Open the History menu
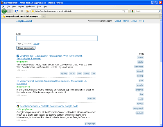The width and height of the screenshot is (163, 127). pos(21,6)
